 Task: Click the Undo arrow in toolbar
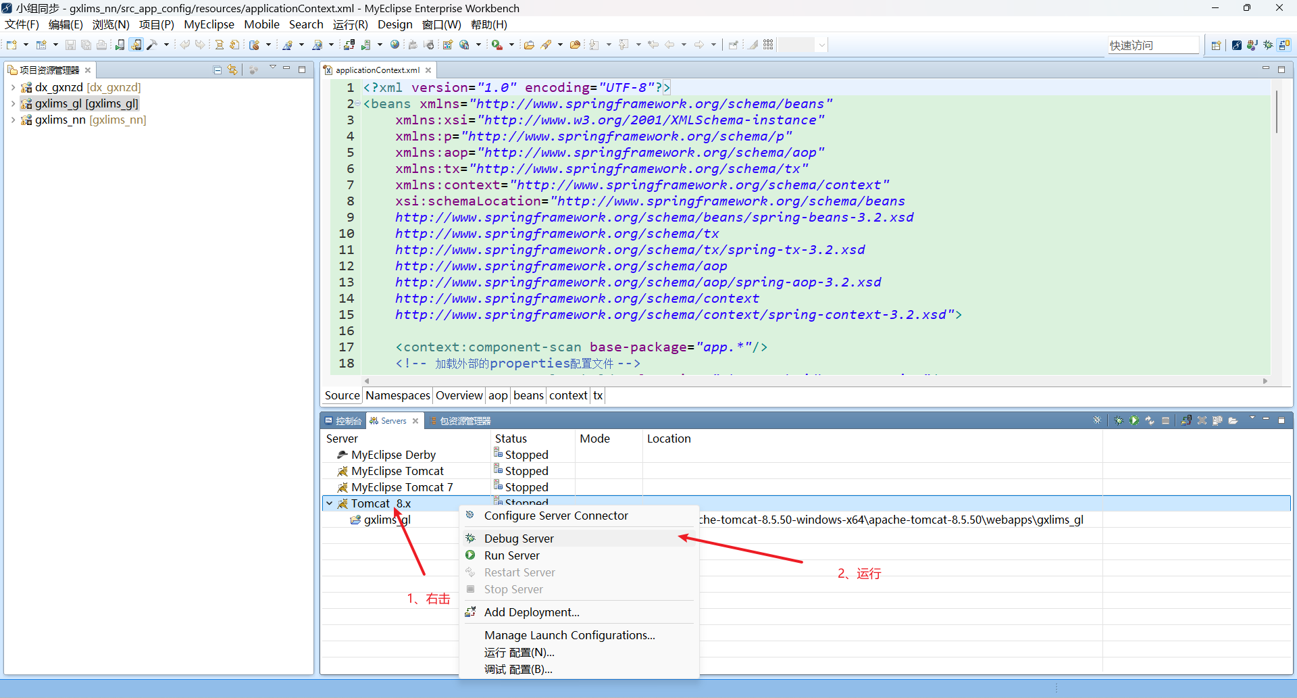184,45
